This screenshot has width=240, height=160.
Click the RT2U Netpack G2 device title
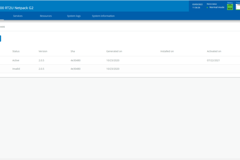[x=17, y=8]
